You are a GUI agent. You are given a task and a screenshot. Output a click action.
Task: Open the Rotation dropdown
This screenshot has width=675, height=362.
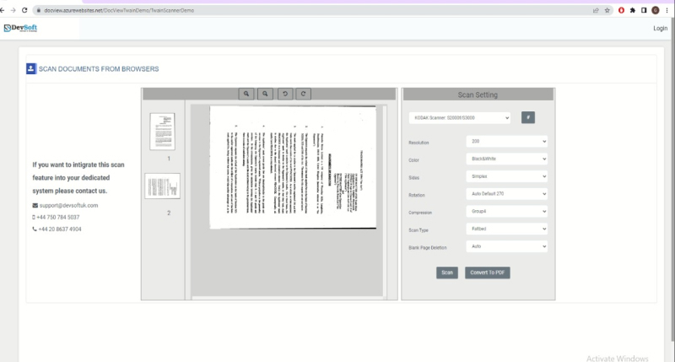(x=506, y=194)
